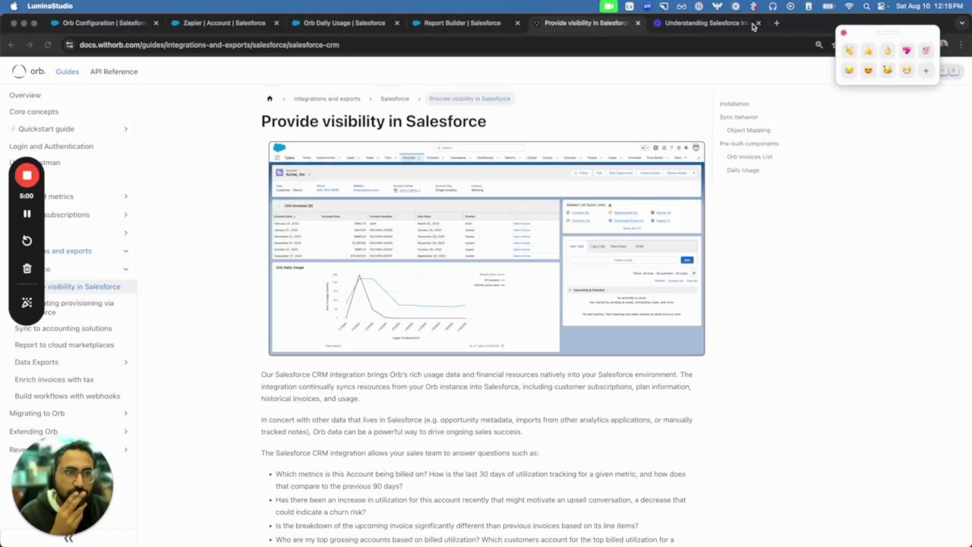Open Login and Authentication page

coord(51,146)
